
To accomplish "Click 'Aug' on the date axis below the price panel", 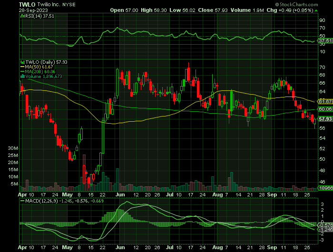I will click(217, 194).
